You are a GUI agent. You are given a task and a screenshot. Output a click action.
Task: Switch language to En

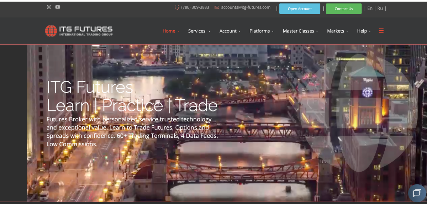(370, 9)
